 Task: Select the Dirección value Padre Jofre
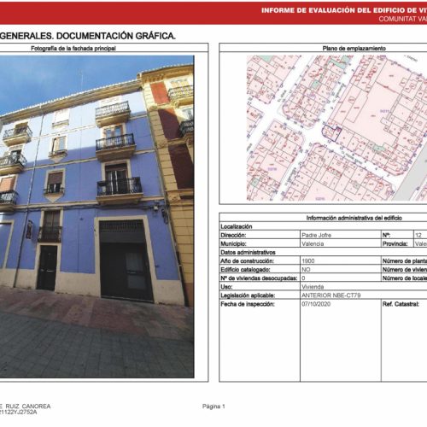point(316,235)
